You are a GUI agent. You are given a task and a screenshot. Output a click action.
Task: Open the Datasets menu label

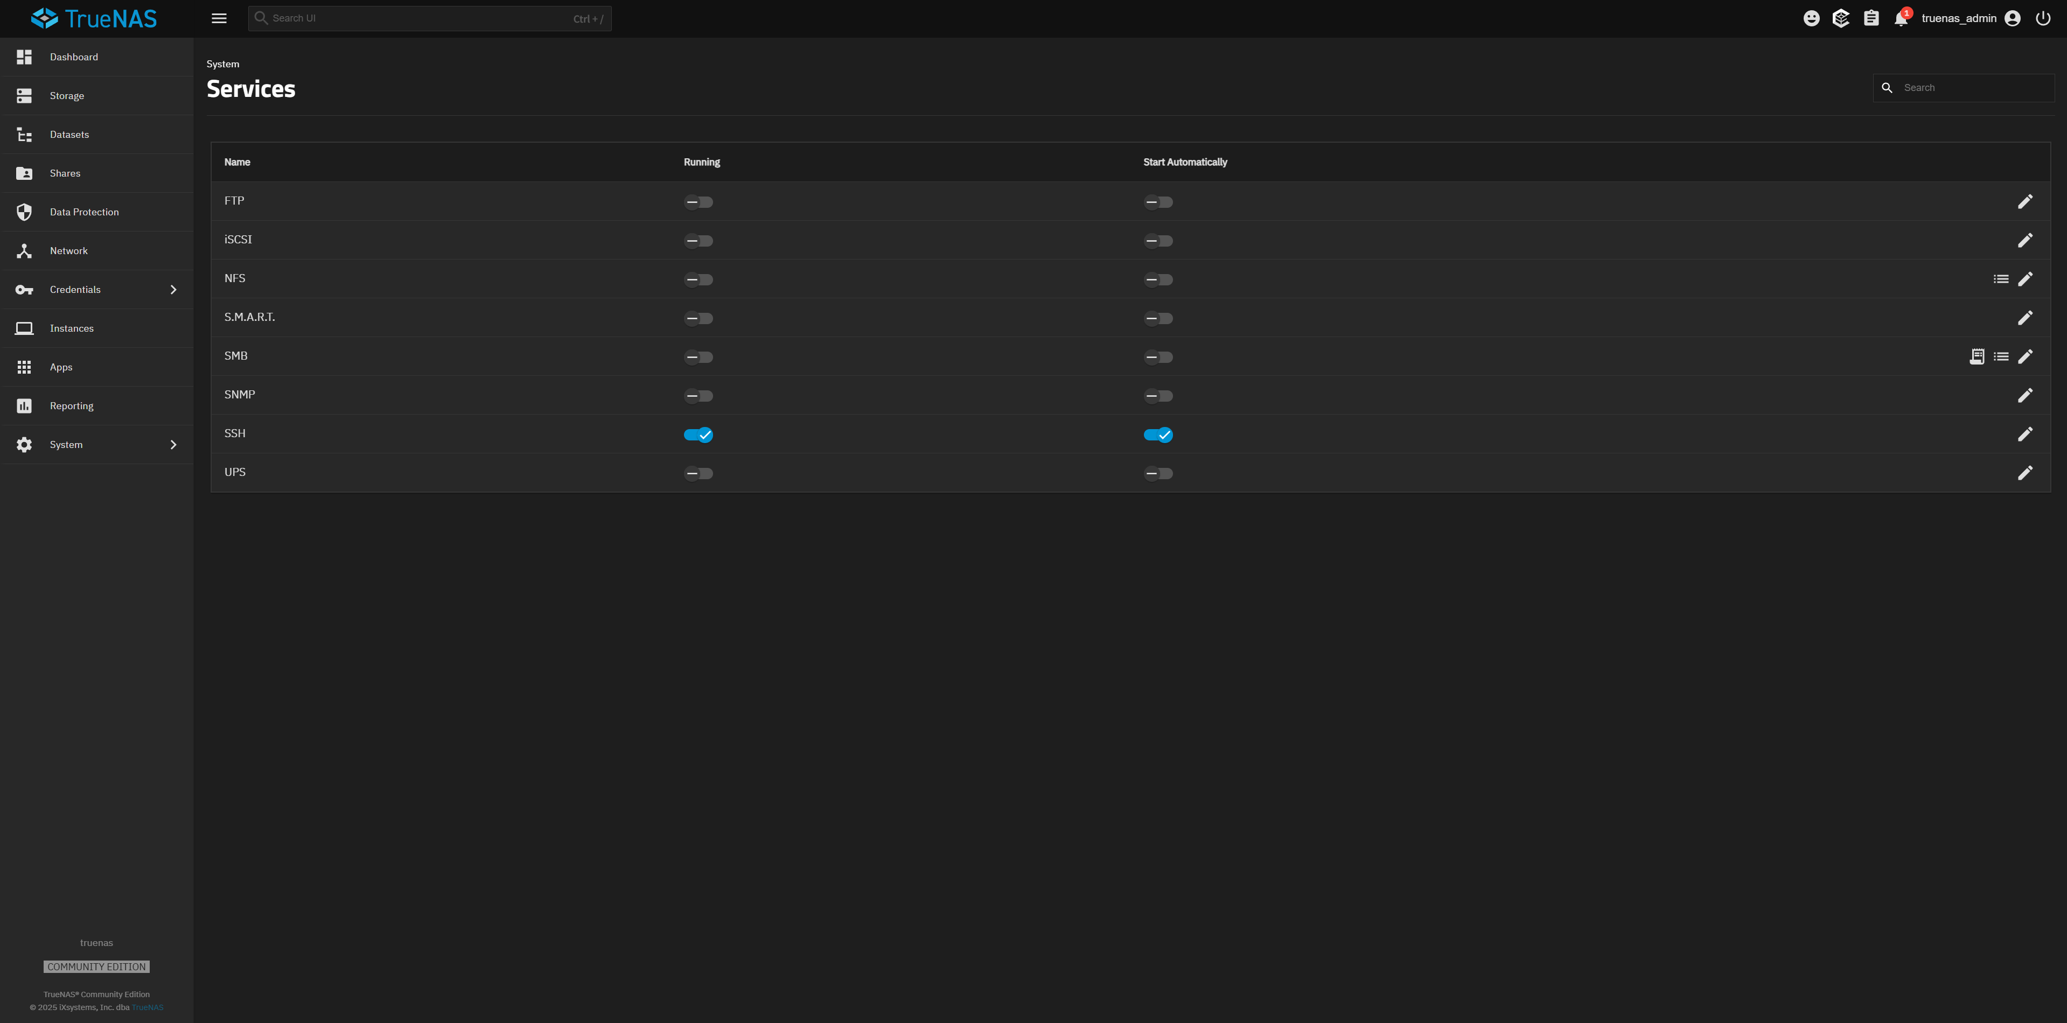(x=69, y=135)
